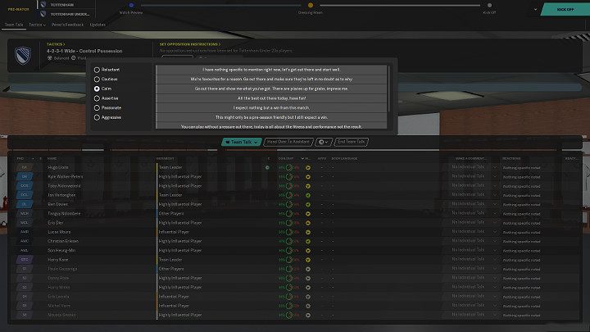This screenshot has height=332, width=590.
Task: Open the face icon dropdown next to Hand Over
Action: click(323, 142)
